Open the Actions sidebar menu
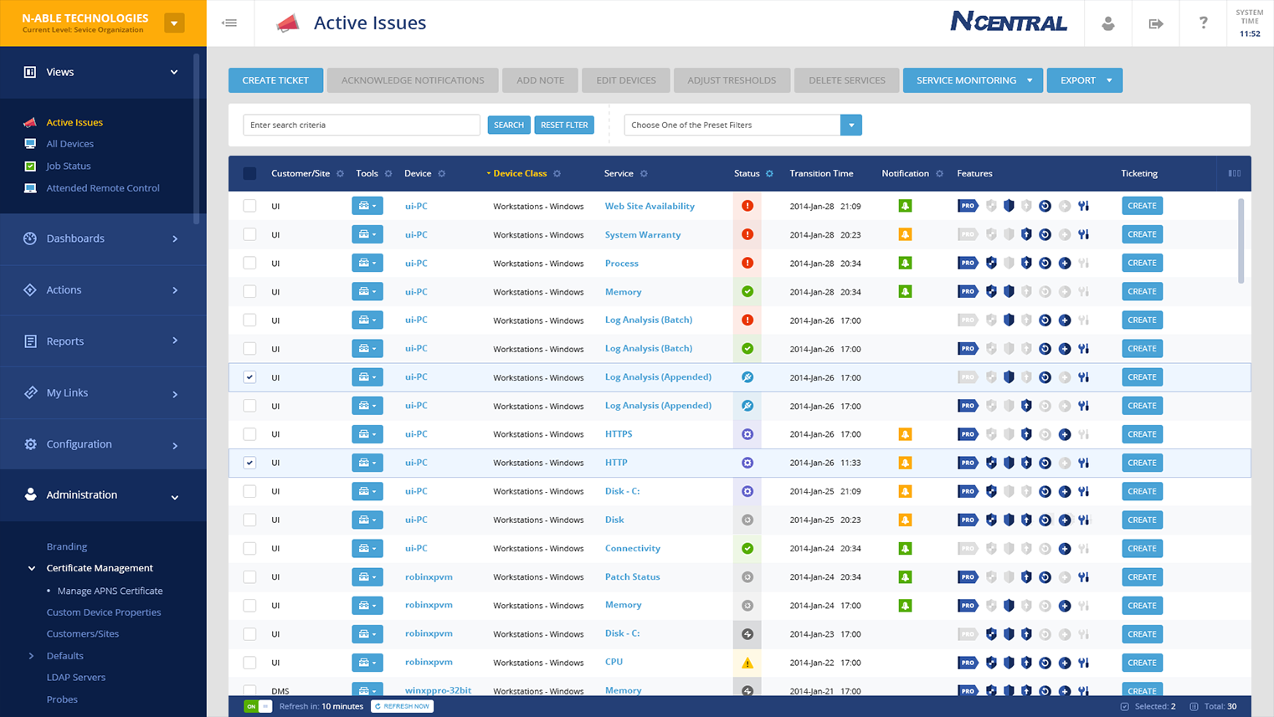 (x=103, y=290)
